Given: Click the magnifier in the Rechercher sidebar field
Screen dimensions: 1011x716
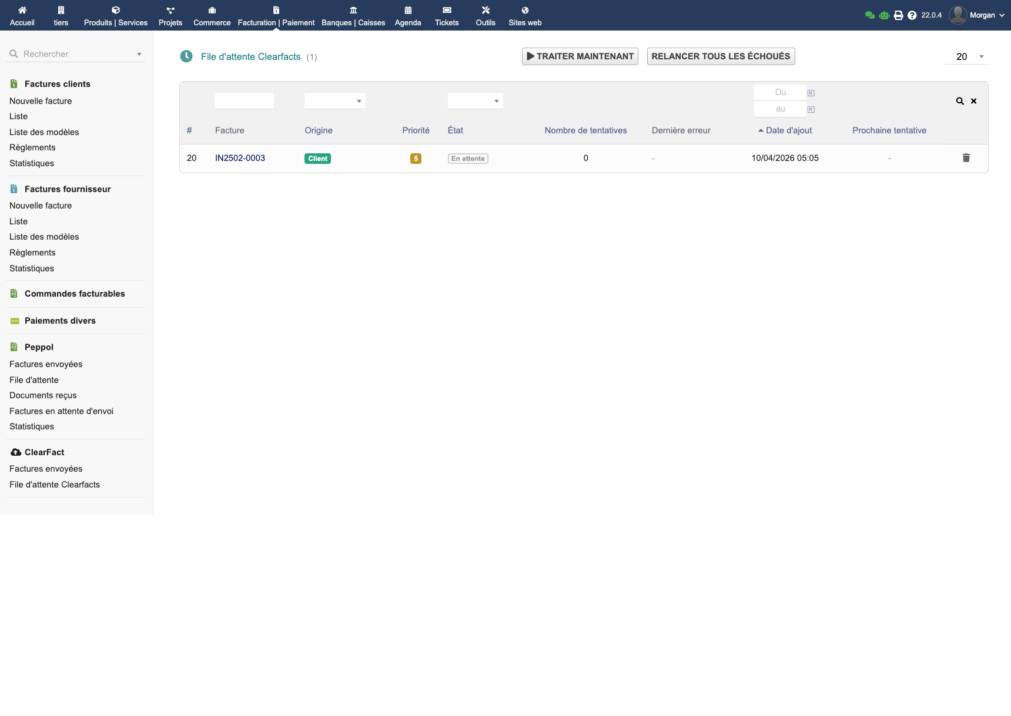Looking at the screenshot, I should pos(14,53).
